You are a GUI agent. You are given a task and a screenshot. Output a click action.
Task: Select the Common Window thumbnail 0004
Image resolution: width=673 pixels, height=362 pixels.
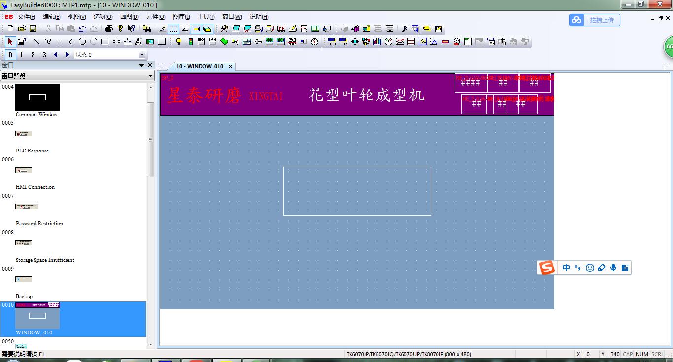coord(37,97)
